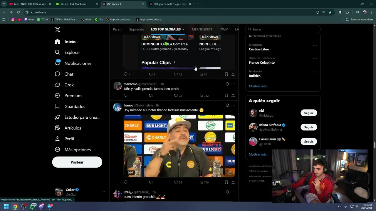Bookmark maracalo's post

[226, 96]
